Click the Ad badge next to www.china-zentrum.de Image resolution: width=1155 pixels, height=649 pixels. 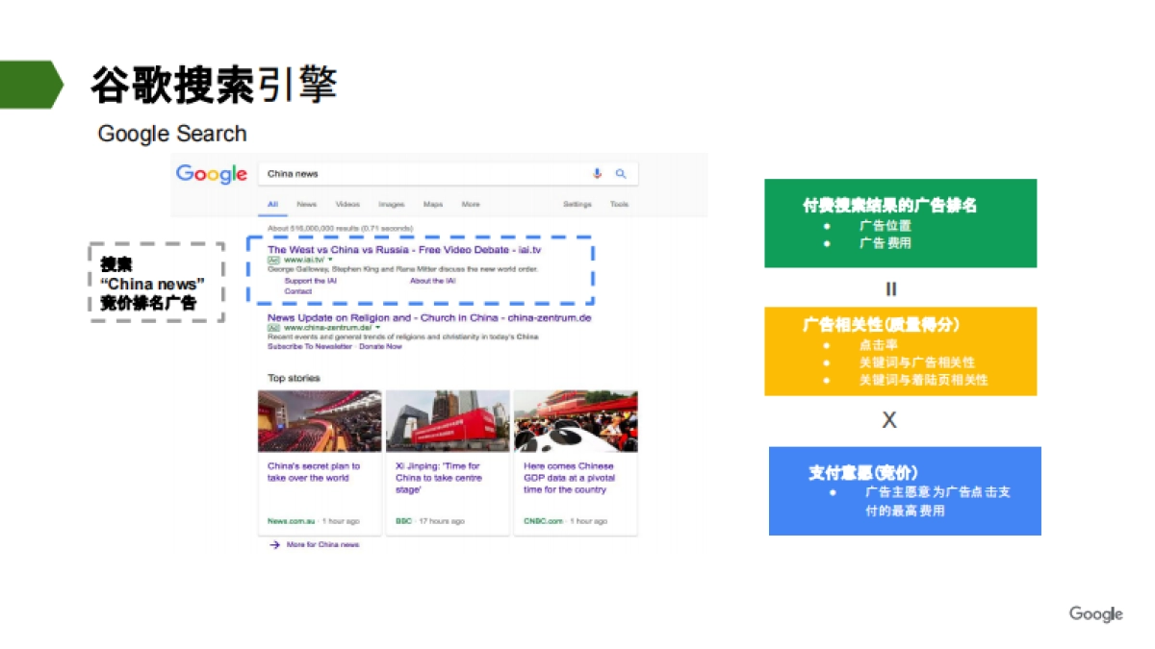pos(271,329)
